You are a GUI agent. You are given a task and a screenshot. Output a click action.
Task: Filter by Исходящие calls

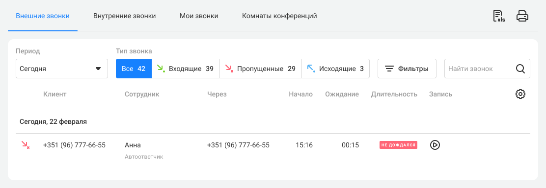point(335,69)
